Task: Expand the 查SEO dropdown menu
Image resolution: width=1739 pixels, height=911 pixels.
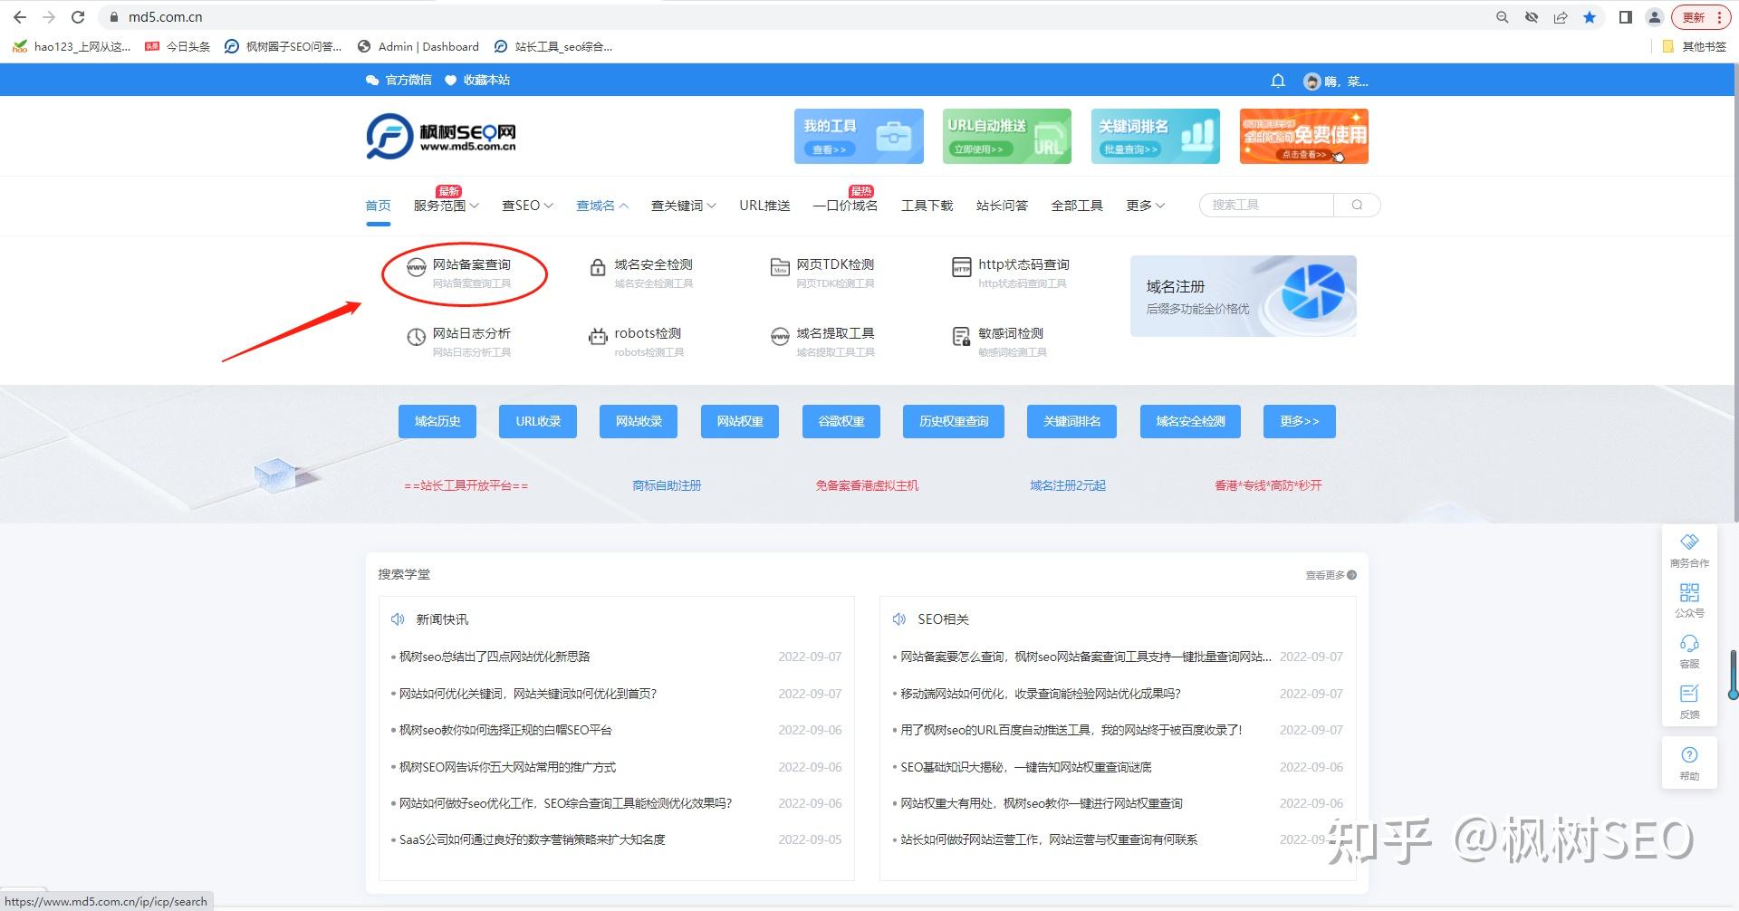Action: pos(527,206)
